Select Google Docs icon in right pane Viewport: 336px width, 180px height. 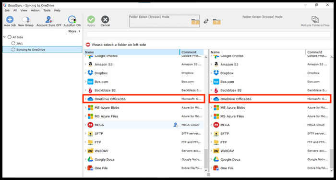[216, 159]
